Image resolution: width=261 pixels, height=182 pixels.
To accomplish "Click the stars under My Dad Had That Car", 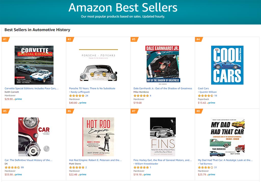I will pos(205,167).
